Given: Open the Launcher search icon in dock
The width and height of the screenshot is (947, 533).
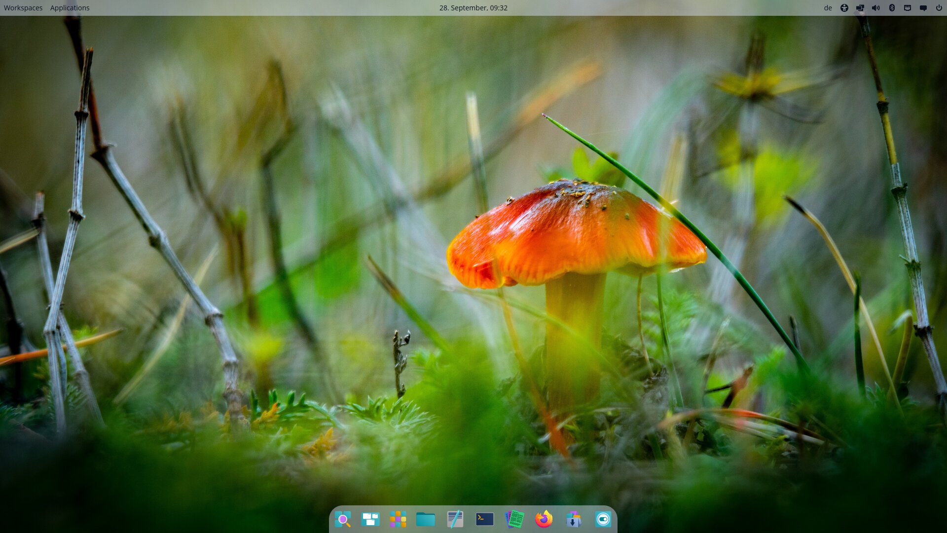Looking at the screenshot, I should click(x=343, y=519).
